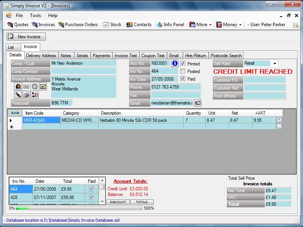Open the Contacts module
303x227 pixels.
point(139,25)
